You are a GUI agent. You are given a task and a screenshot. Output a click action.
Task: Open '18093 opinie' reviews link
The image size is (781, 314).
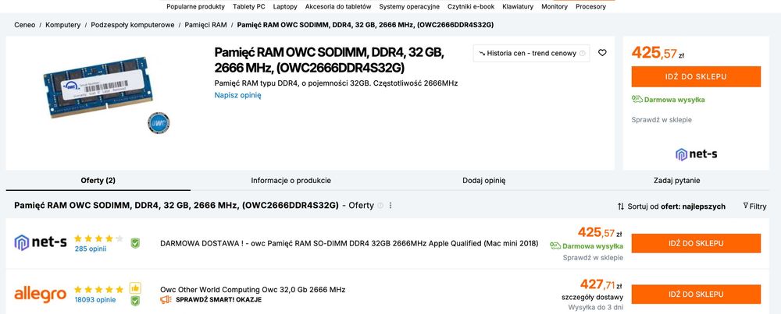click(x=95, y=300)
